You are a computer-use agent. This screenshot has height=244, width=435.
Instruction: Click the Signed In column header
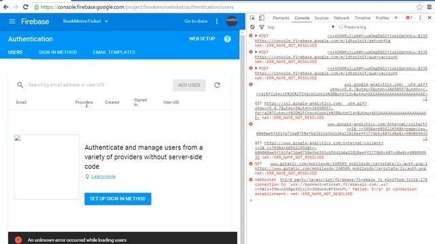(141, 102)
